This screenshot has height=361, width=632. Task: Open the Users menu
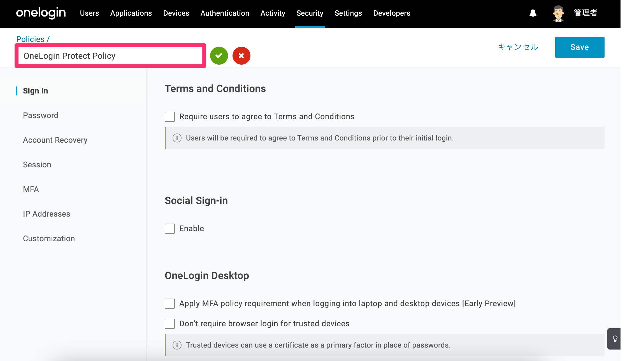pos(89,13)
